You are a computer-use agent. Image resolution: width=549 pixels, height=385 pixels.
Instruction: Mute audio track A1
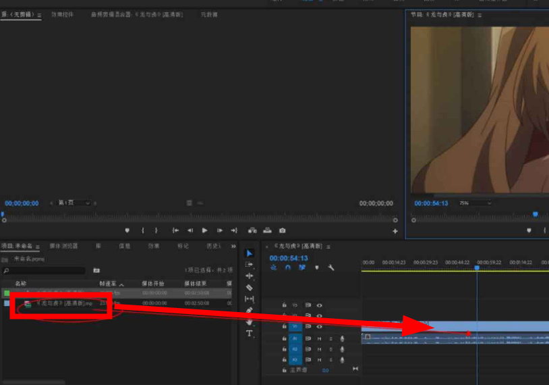pyautogui.click(x=319, y=338)
